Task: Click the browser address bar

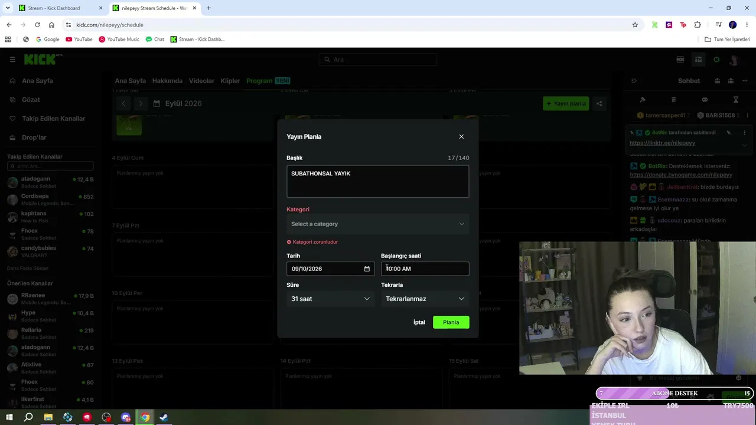Action: (348, 25)
